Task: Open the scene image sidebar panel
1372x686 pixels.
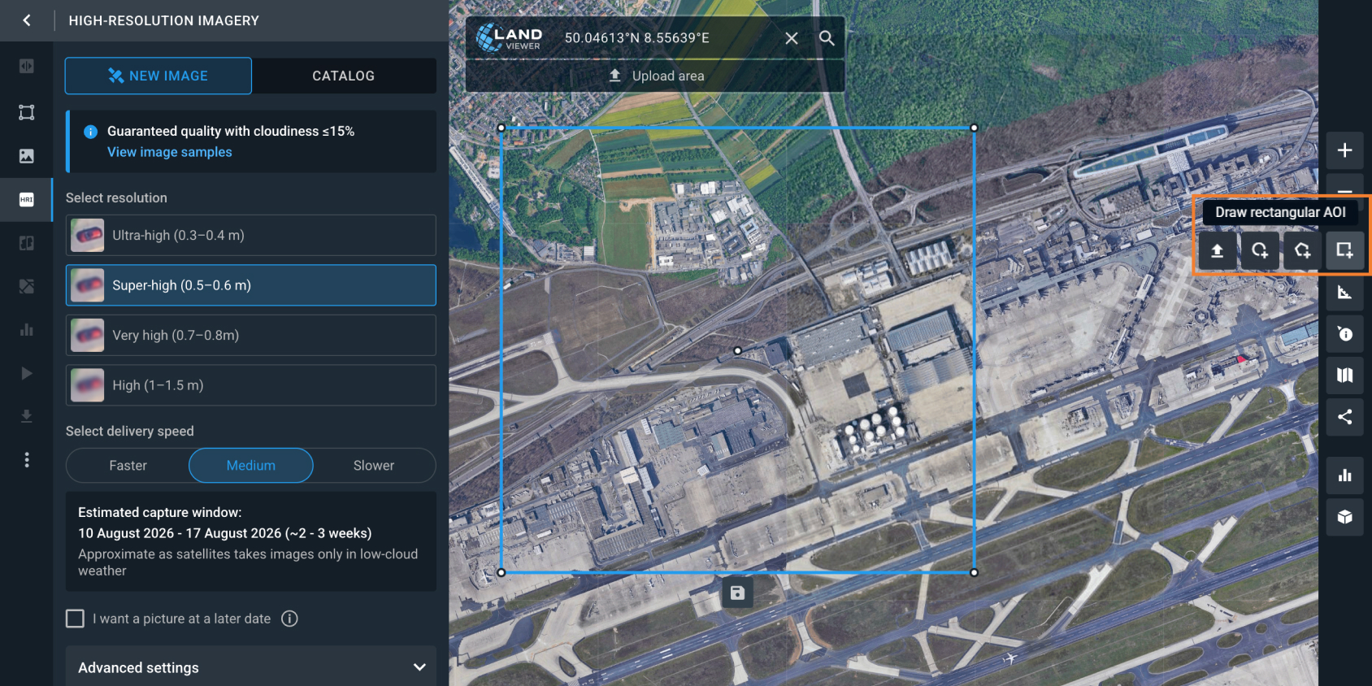Action: pos(27,155)
